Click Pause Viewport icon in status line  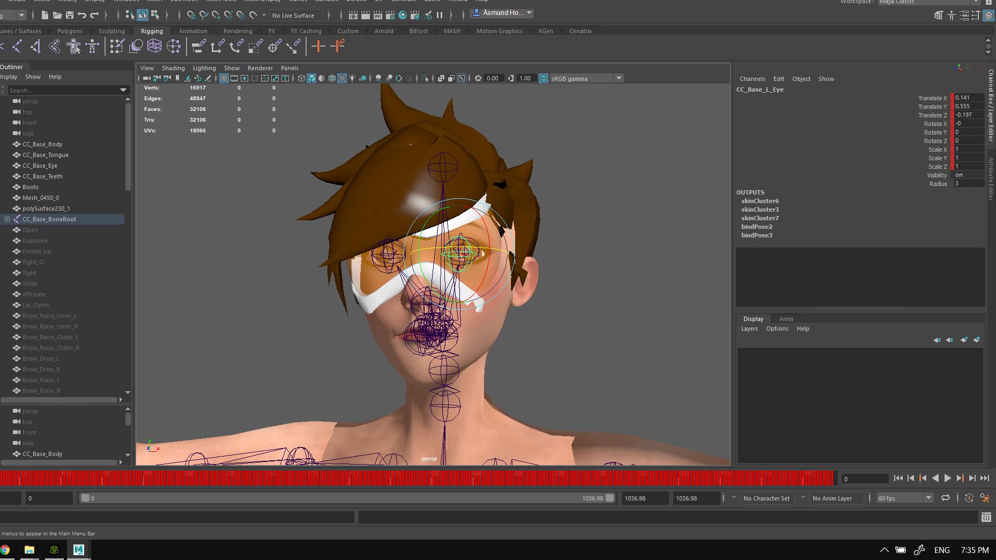[x=440, y=15]
